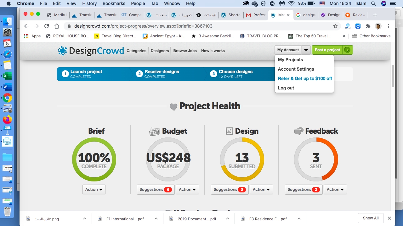Screen dimensions: 403x226
Task: Open the History menu in menu bar
Action: point(89,3)
